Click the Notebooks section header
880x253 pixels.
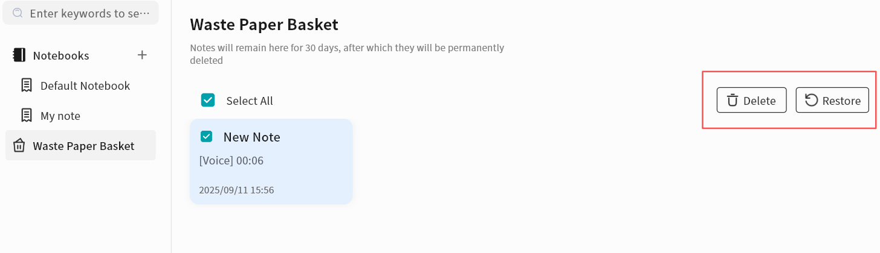(61, 55)
